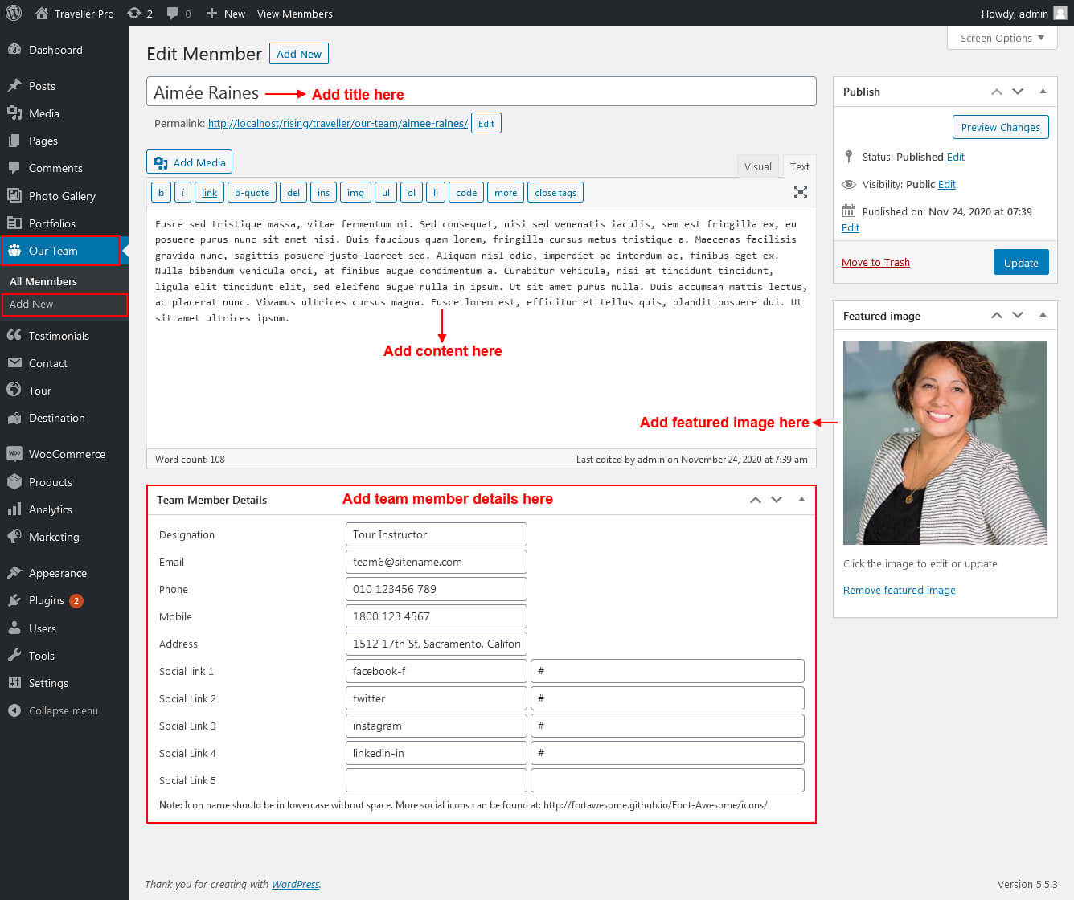Screen dimensions: 1074x900
Task: Open Photo Gallery from the sidebar
Action: tap(62, 196)
